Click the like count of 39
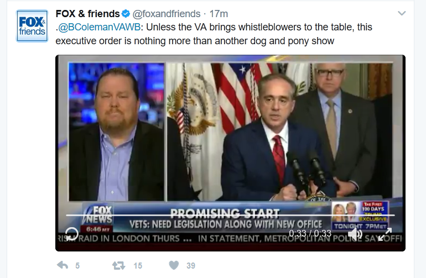This screenshot has width=426, height=278. pos(190,266)
